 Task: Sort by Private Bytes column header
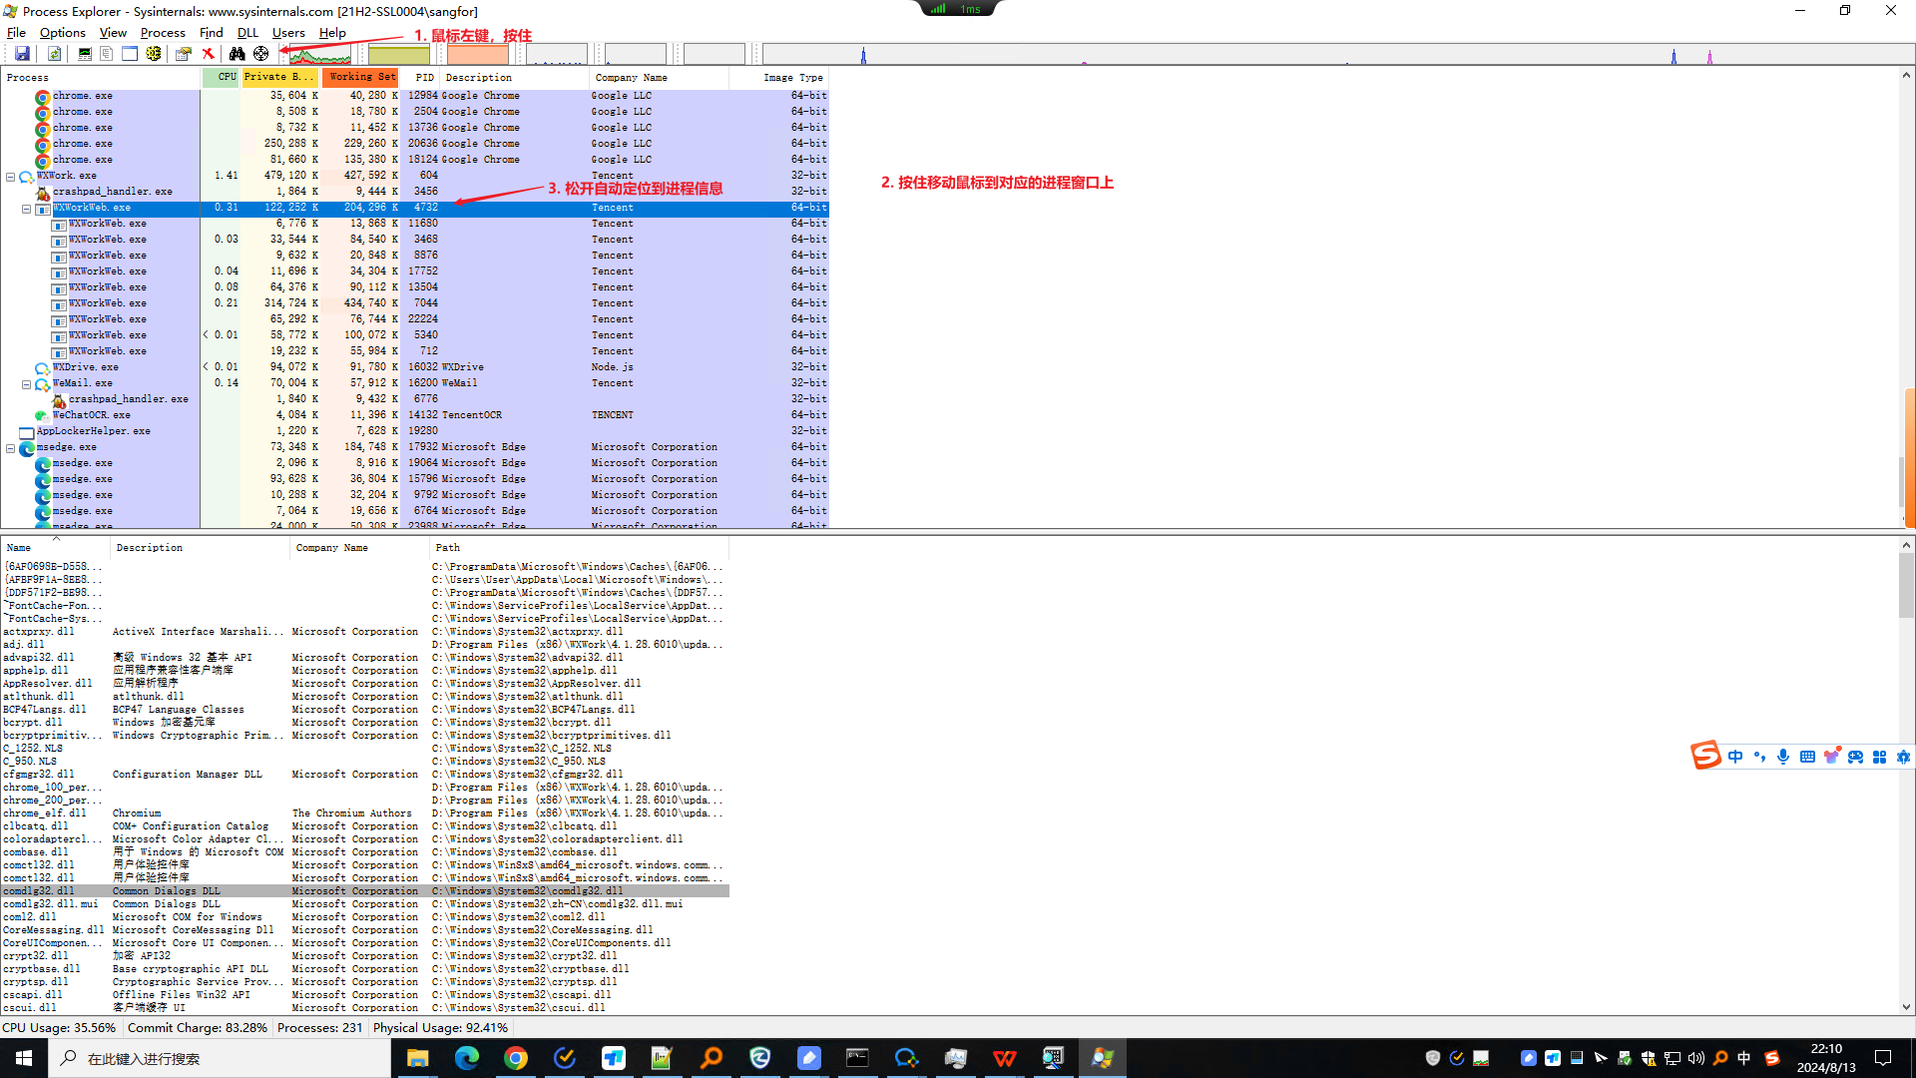[x=279, y=77]
